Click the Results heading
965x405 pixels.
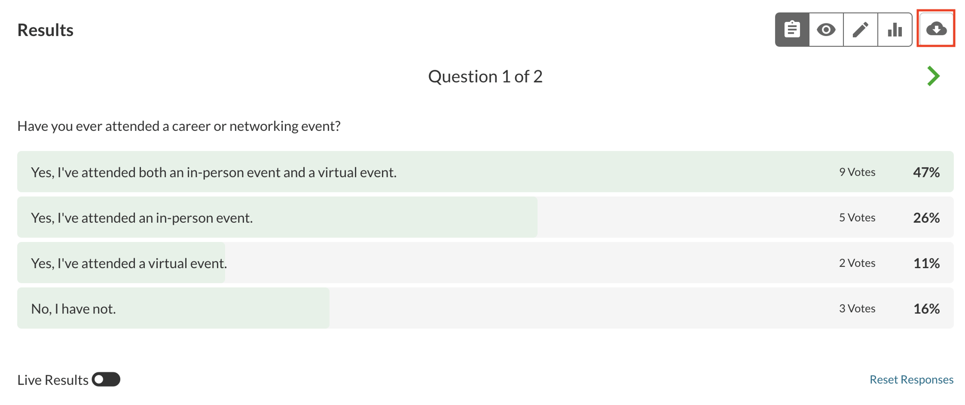click(45, 30)
